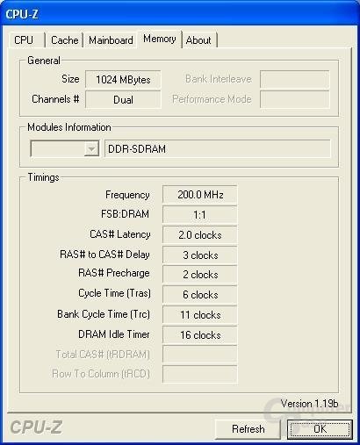Click the Frequency value 200.0 MHz
The height and width of the screenshot is (445, 360).
point(200,195)
